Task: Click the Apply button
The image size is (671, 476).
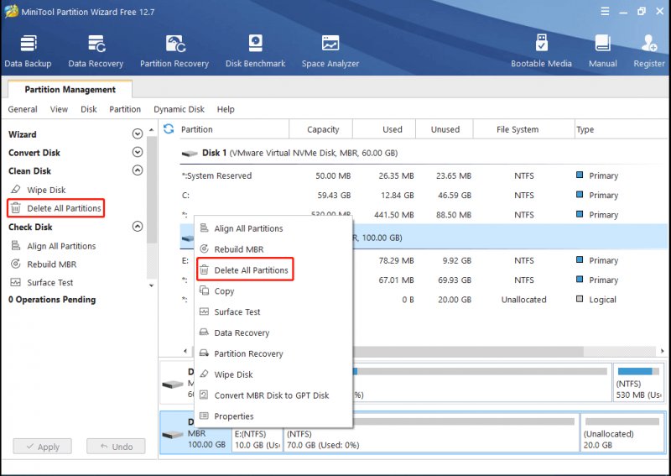Action: (43, 447)
